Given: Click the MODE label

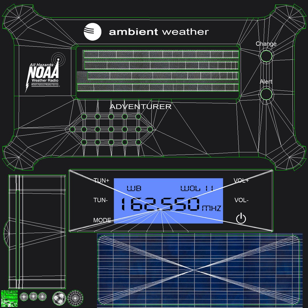Looking at the screenshot, I should pyautogui.click(x=102, y=220).
